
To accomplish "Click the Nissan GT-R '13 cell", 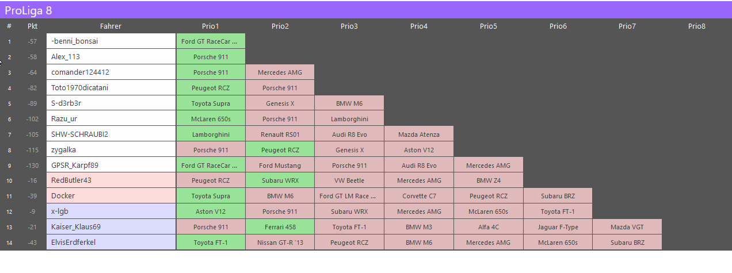I will coord(280,243).
